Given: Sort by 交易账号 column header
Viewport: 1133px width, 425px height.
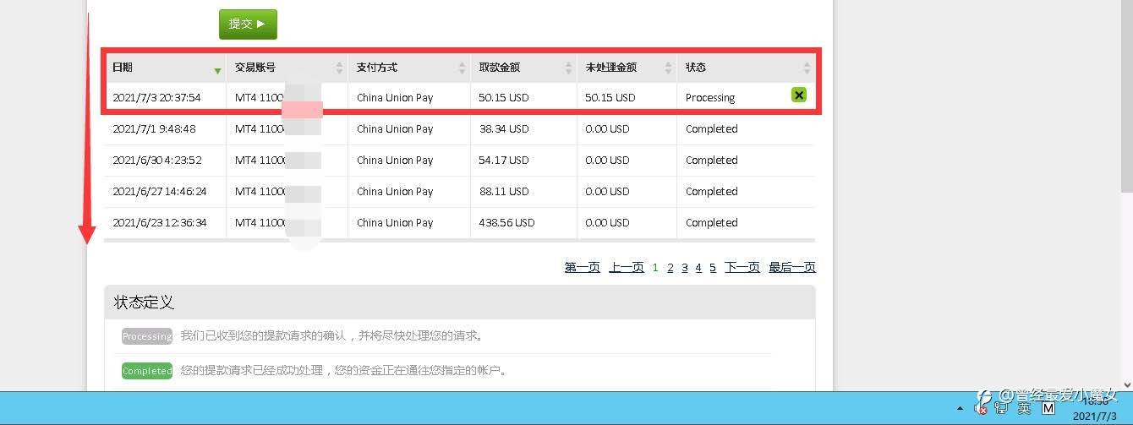Looking at the screenshot, I should coord(287,68).
